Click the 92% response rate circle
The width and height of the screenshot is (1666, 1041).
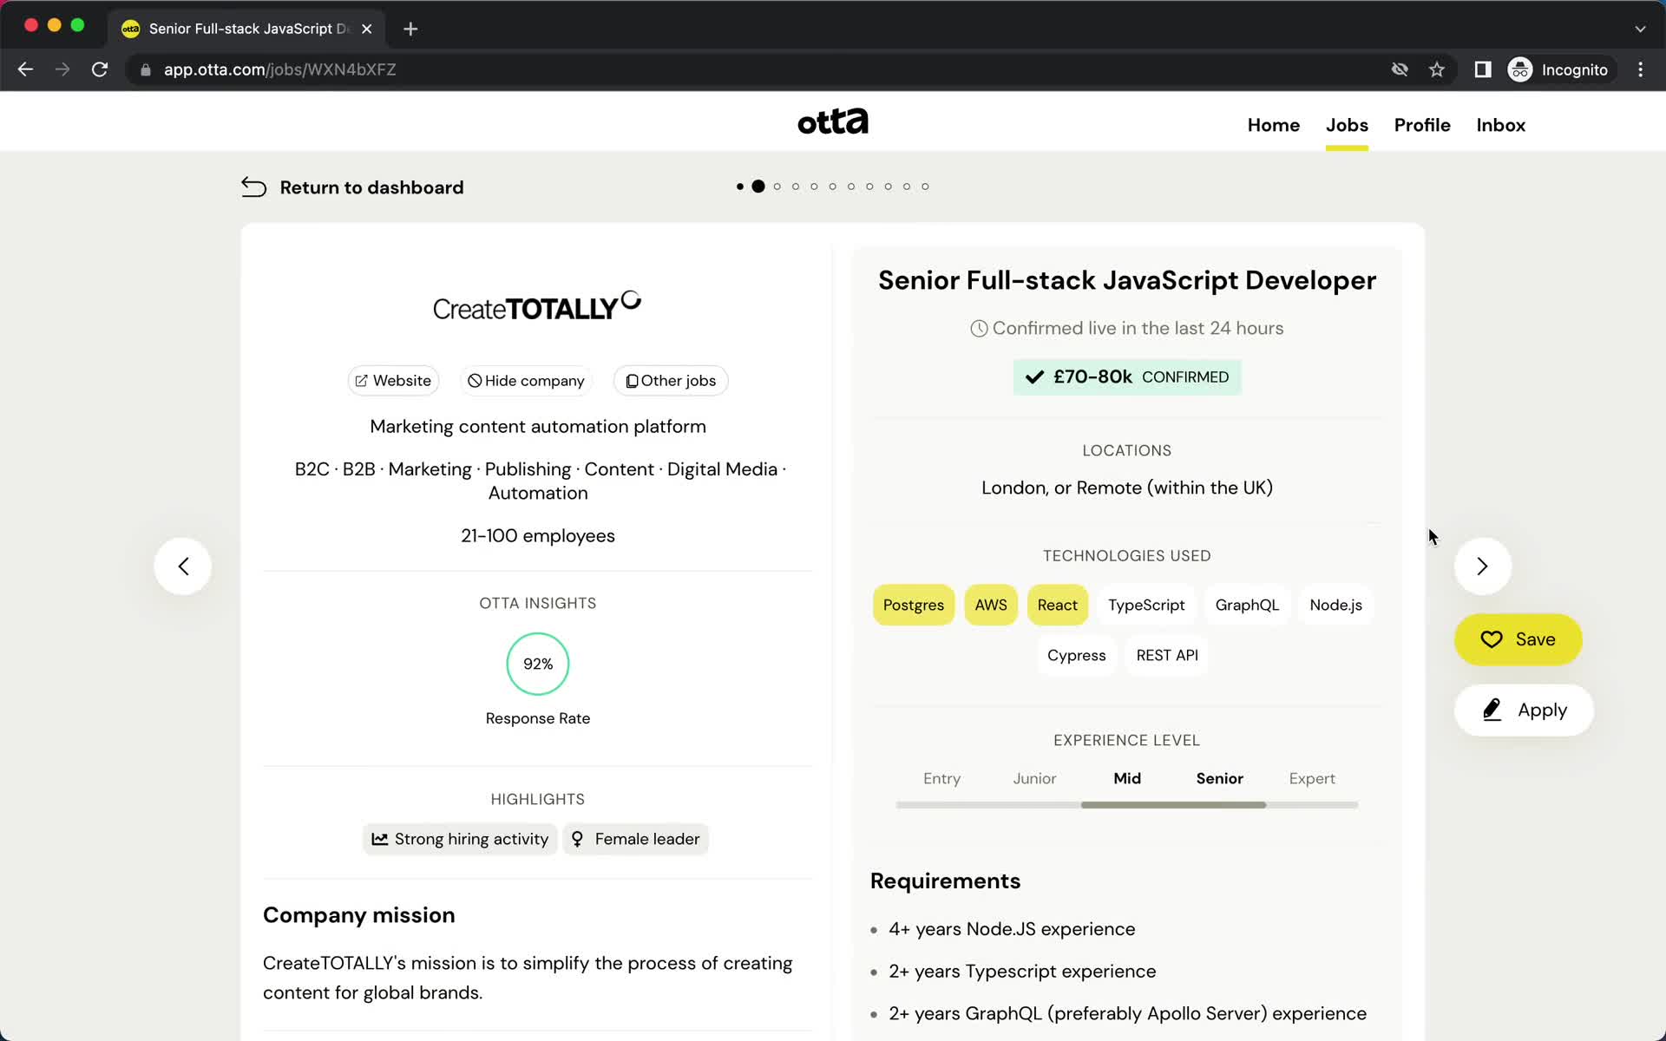pyautogui.click(x=537, y=664)
